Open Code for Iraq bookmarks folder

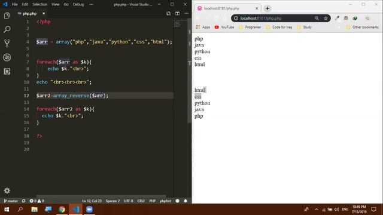[279, 27]
